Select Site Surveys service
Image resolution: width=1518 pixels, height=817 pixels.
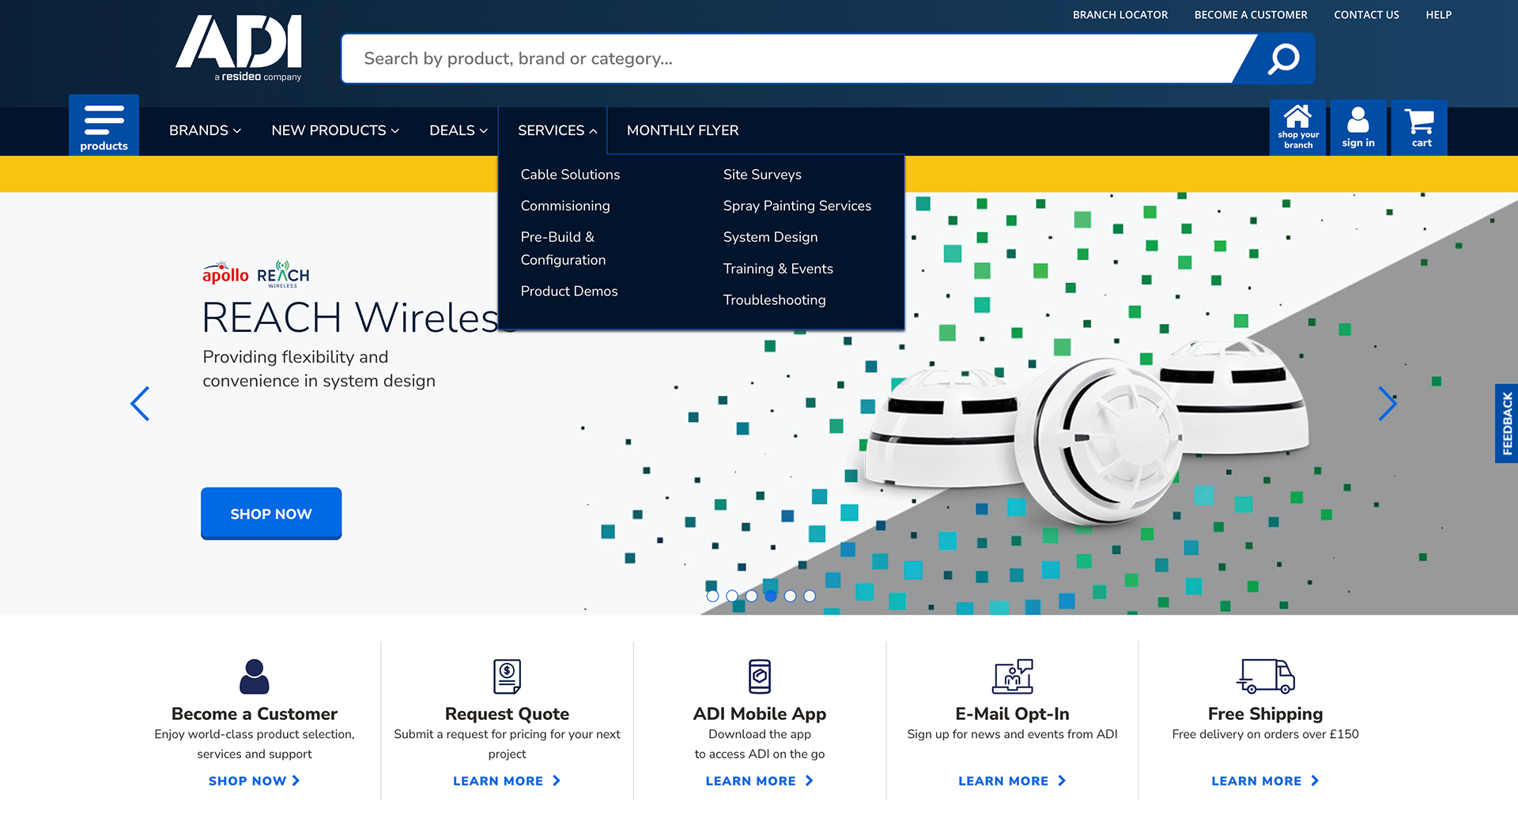pos(762,175)
